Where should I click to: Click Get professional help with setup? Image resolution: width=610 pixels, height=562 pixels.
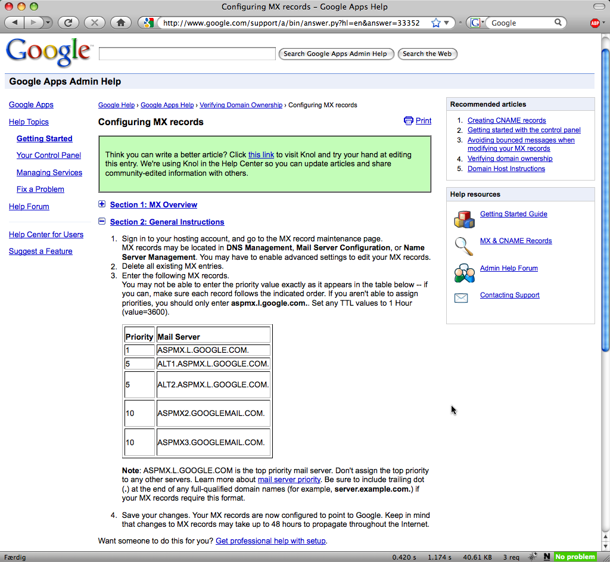point(271,541)
